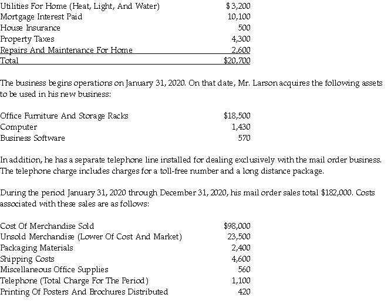This screenshot has height=308, width=391.
Task: Select the $98,000 merchandise cost value
Action: click(x=237, y=226)
